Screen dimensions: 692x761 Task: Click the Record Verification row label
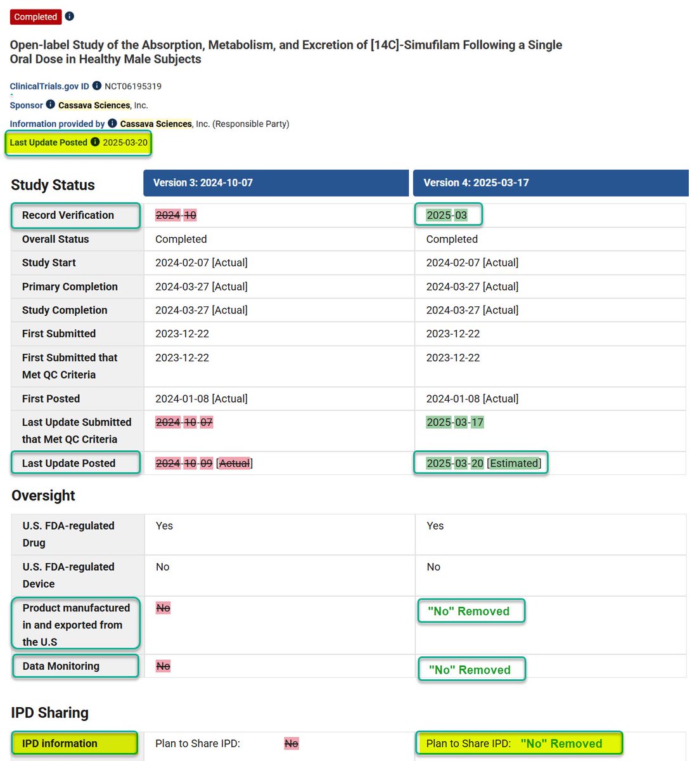68,215
